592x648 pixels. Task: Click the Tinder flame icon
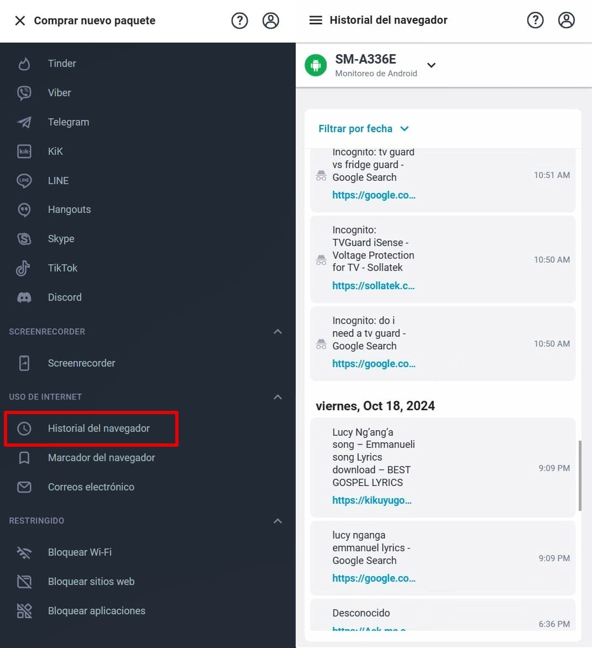click(24, 64)
